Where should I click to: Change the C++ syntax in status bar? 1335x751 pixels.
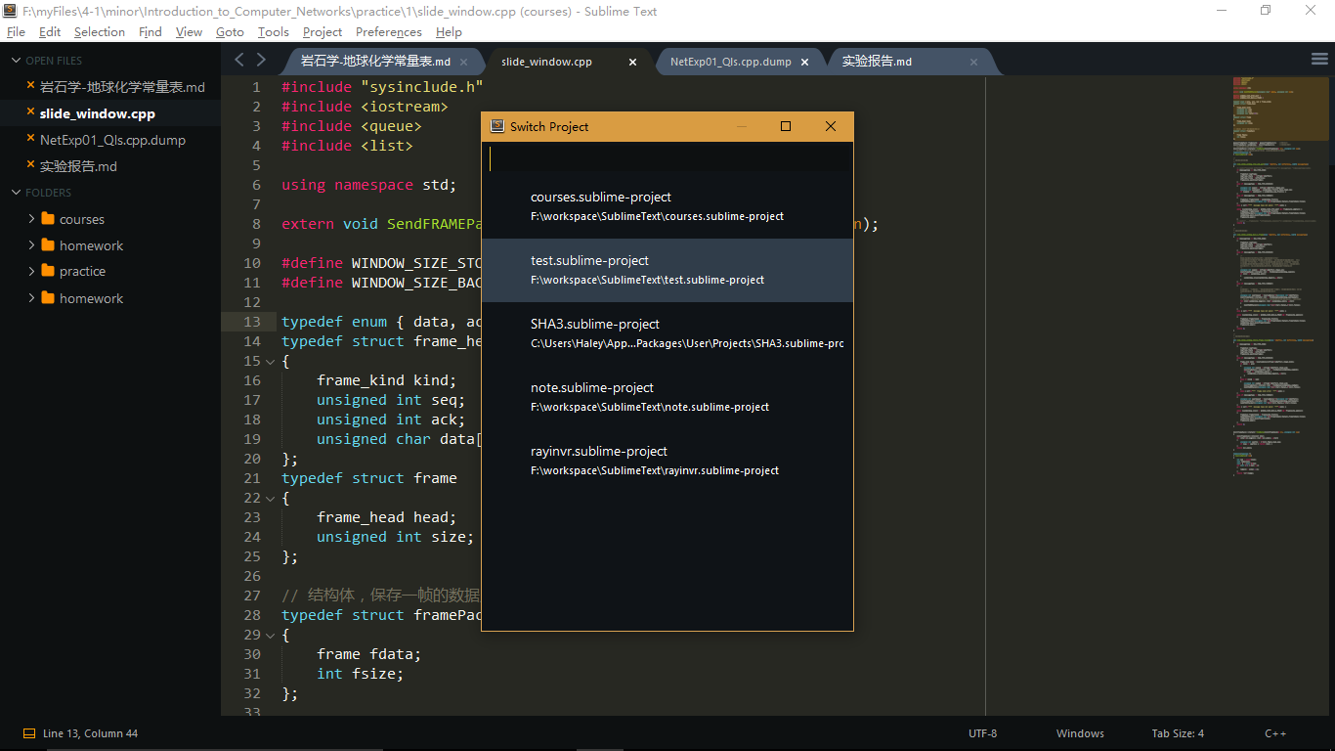click(x=1275, y=733)
